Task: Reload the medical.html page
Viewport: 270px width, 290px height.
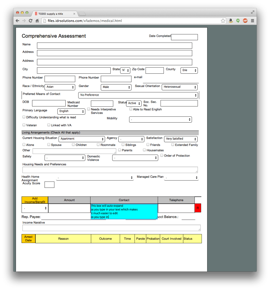Action: [x=31, y=20]
